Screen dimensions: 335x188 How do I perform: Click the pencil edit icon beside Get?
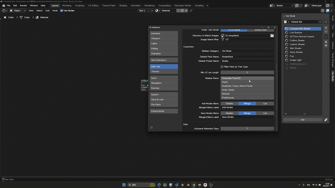click(326, 120)
